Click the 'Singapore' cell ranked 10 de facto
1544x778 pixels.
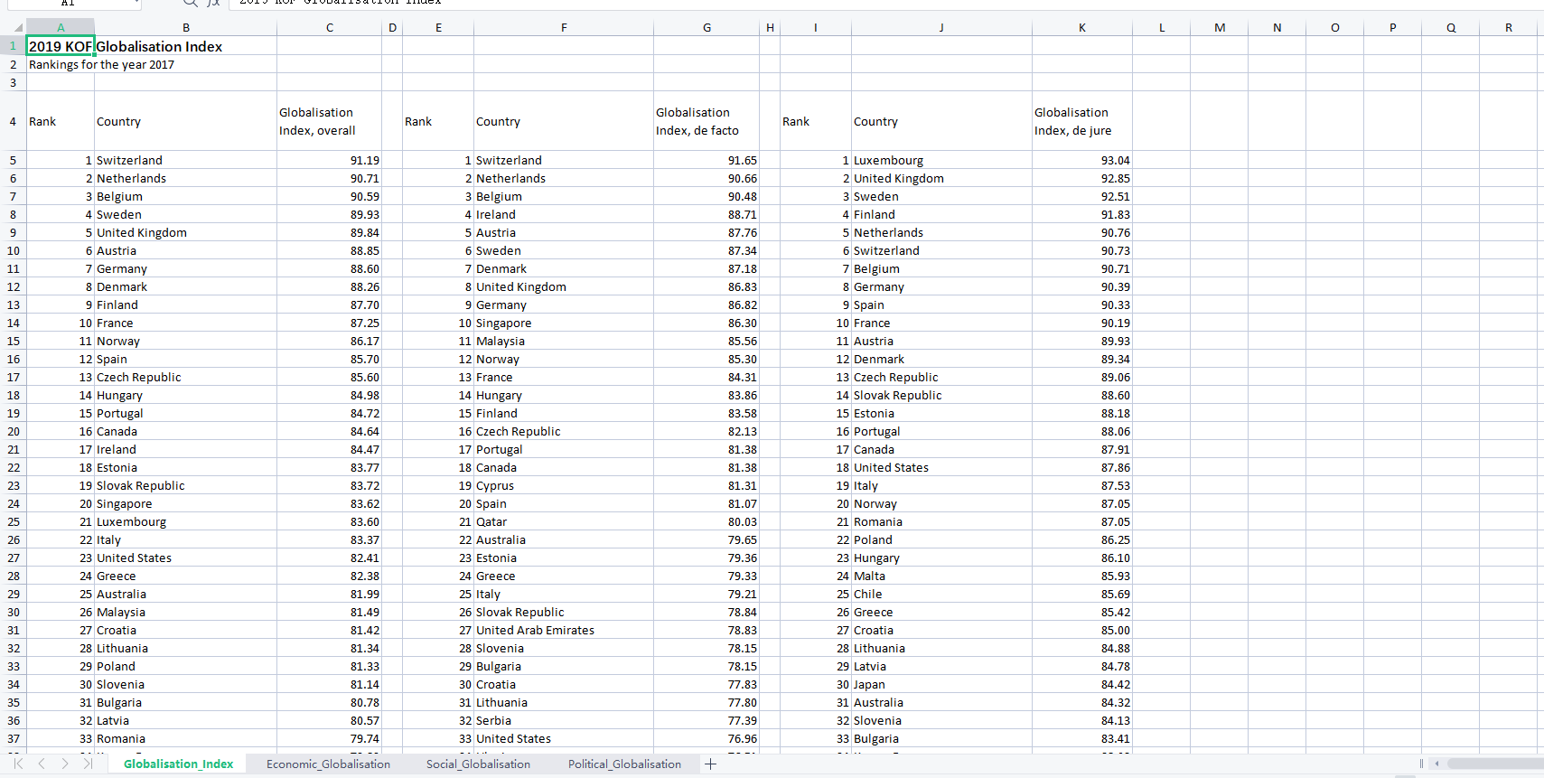[564, 323]
